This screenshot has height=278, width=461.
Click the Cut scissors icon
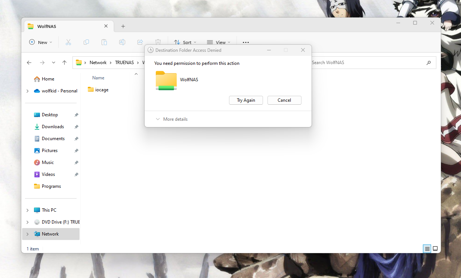pos(68,42)
